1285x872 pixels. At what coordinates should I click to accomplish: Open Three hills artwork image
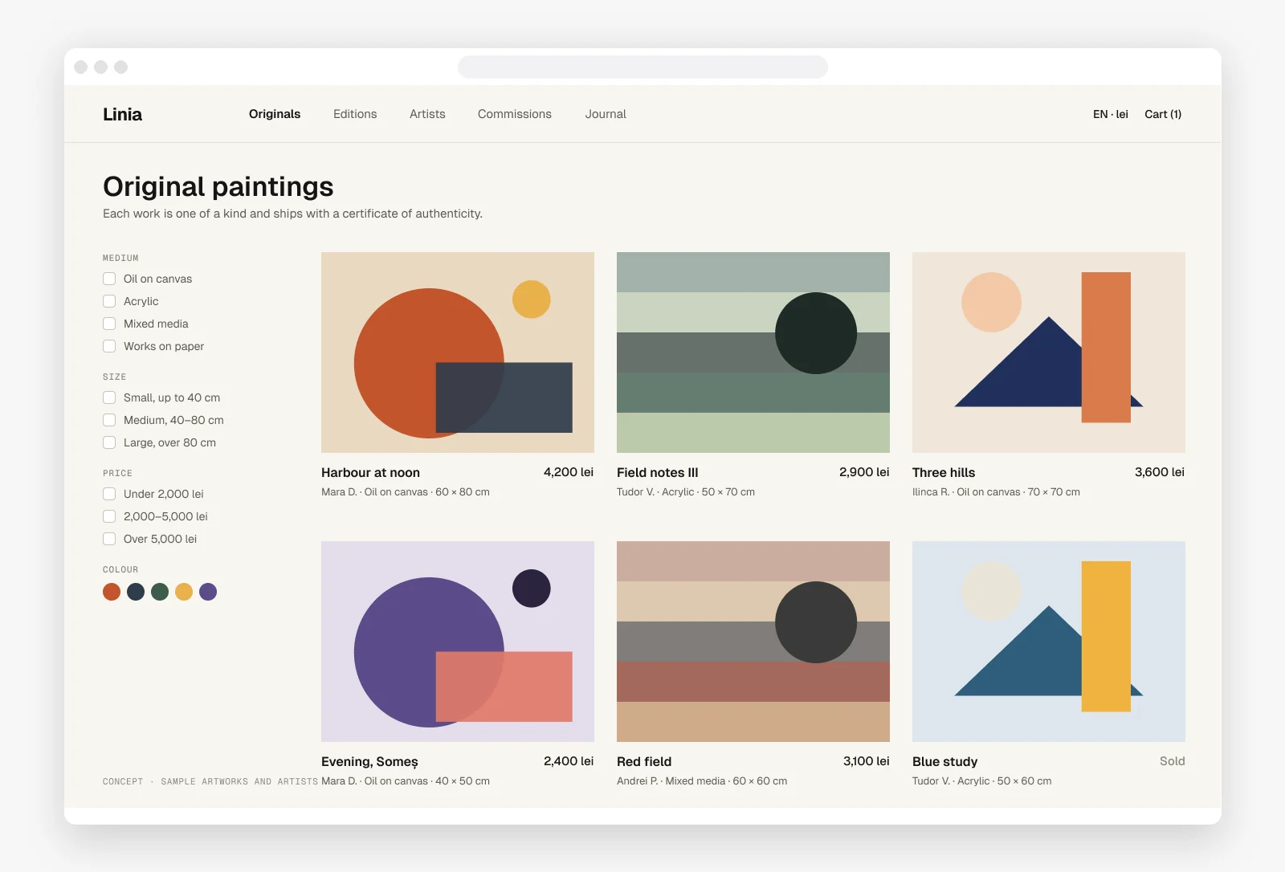coord(1049,352)
